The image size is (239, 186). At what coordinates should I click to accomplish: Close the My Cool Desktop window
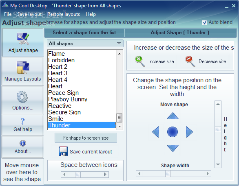coord(234,6)
